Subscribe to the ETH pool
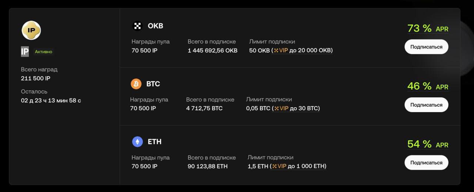Viewport: 474px width, 192px height. click(x=426, y=162)
